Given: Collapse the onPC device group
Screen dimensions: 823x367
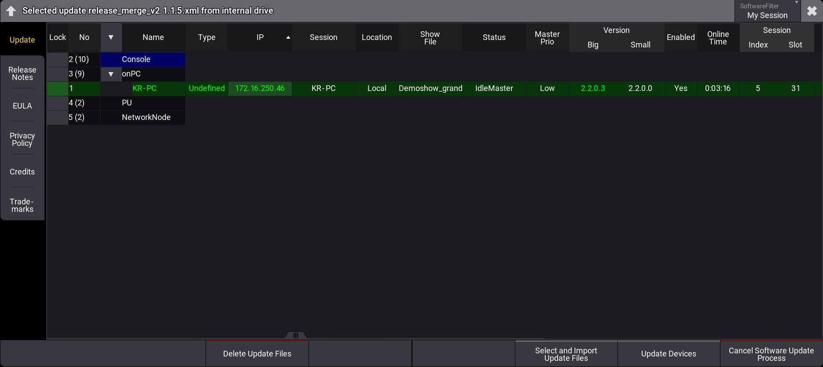Looking at the screenshot, I should pos(111,74).
